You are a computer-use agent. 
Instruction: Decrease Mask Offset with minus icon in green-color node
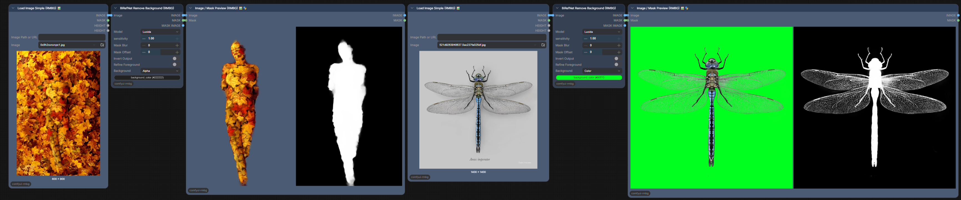tap(586, 52)
